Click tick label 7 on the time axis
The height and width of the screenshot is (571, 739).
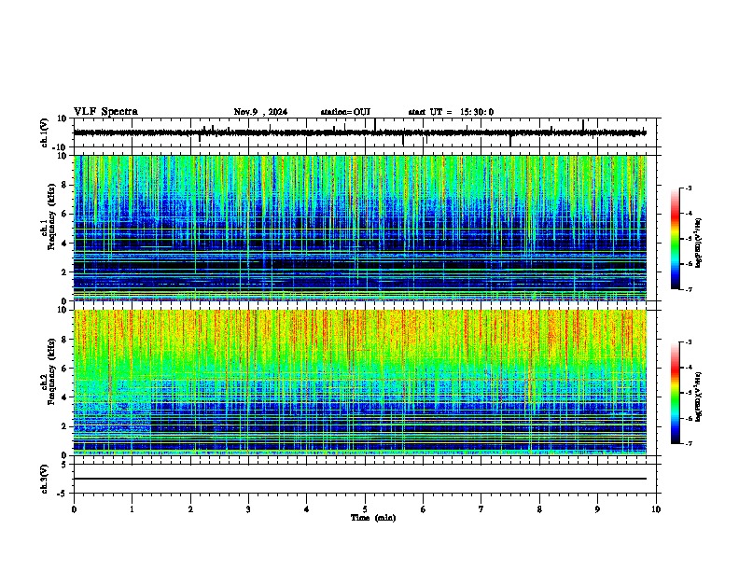coord(481,509)
